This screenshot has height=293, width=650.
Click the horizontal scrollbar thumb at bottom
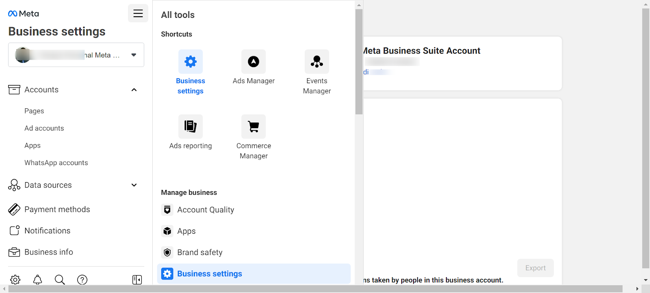tap(316, 289)
